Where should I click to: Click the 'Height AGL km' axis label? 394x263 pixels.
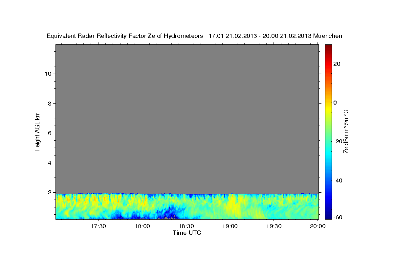pos(37,131)
